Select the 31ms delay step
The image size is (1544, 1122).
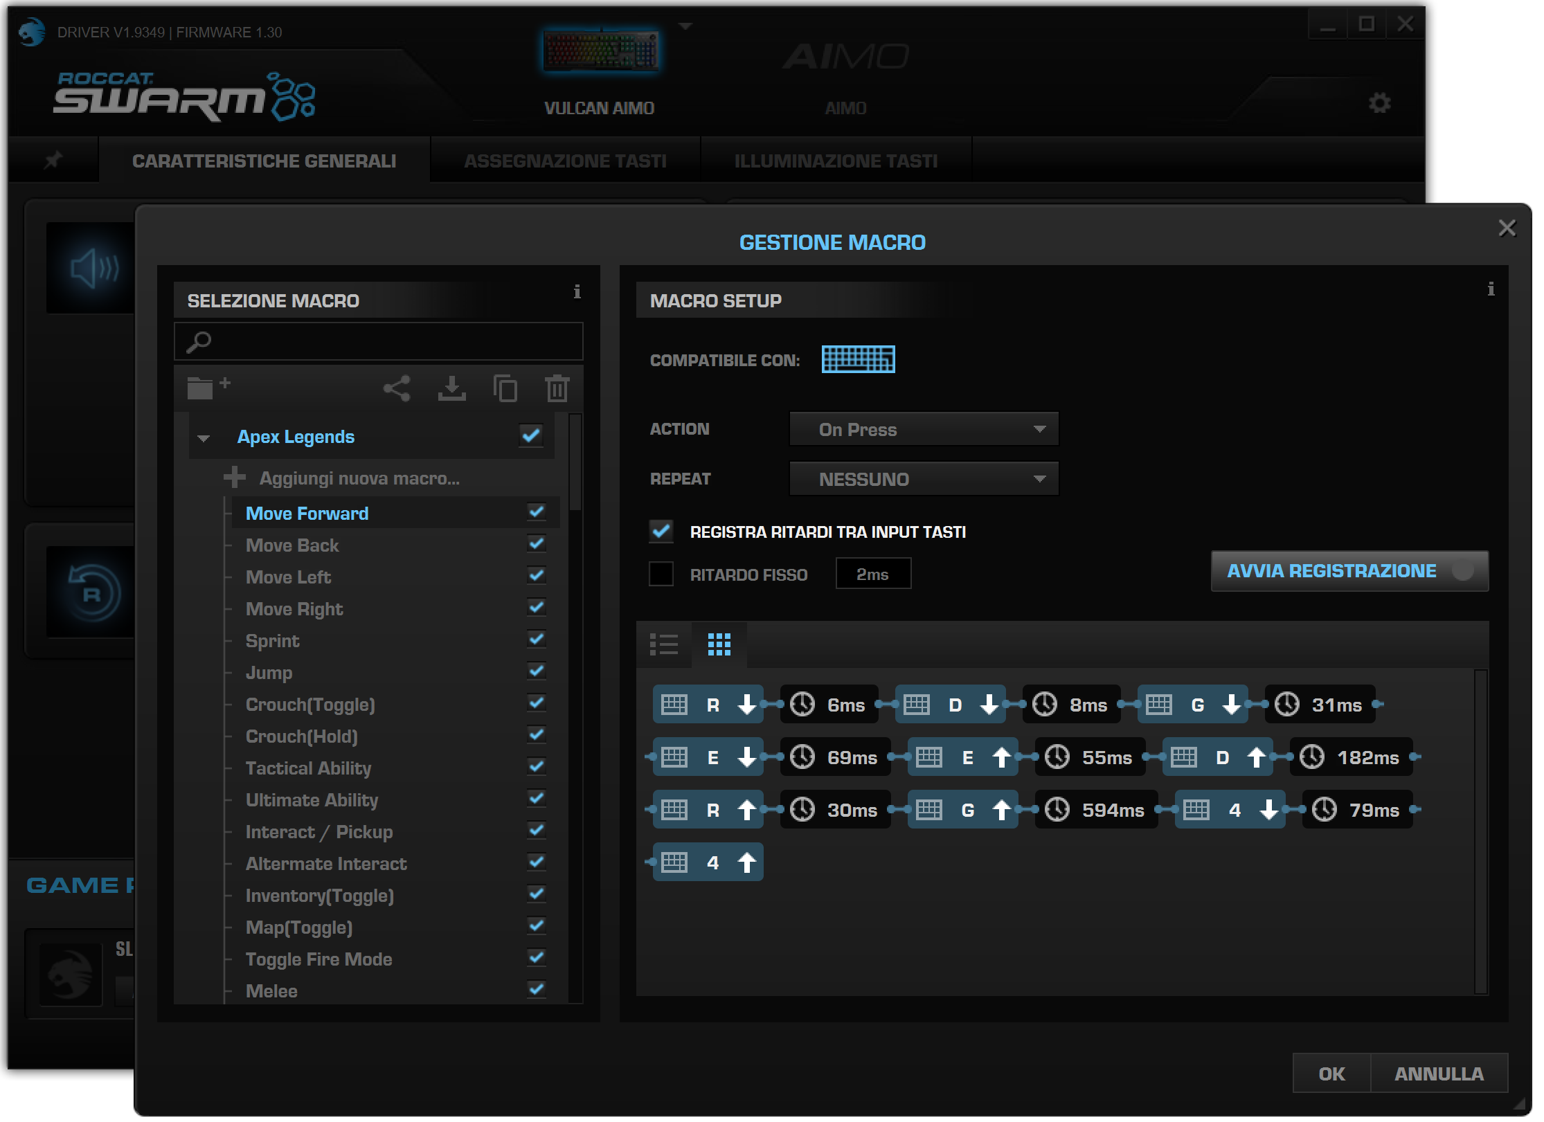pos(1320,705)
